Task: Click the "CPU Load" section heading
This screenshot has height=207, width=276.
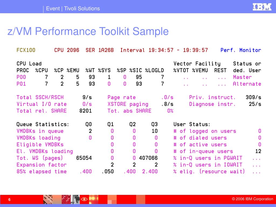Action: click(29, 64)
